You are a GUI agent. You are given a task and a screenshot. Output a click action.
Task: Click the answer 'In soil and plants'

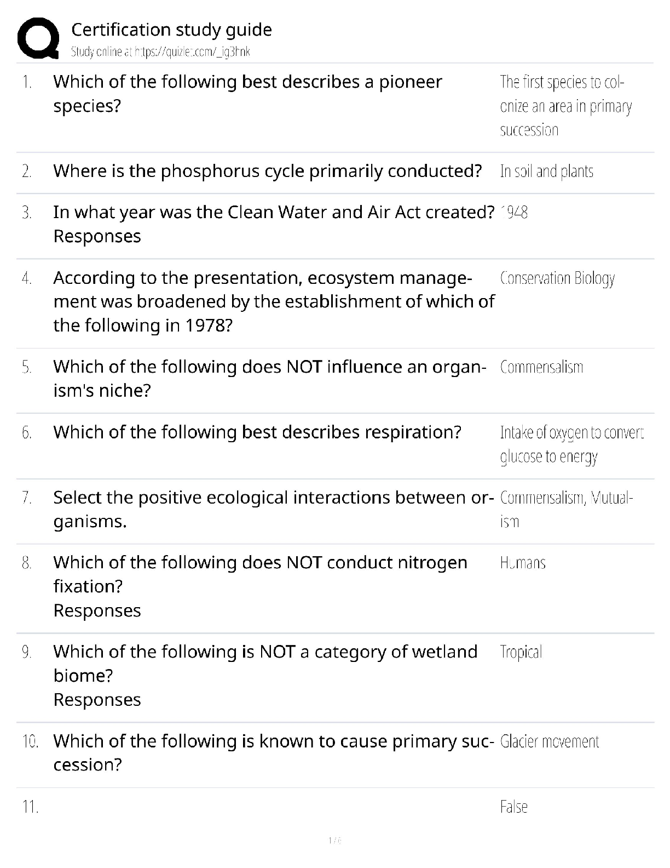tap(546, 172)
